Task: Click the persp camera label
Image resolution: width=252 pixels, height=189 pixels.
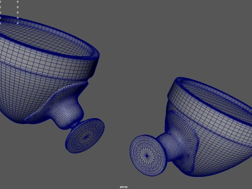Action: [x=124, y=187]
